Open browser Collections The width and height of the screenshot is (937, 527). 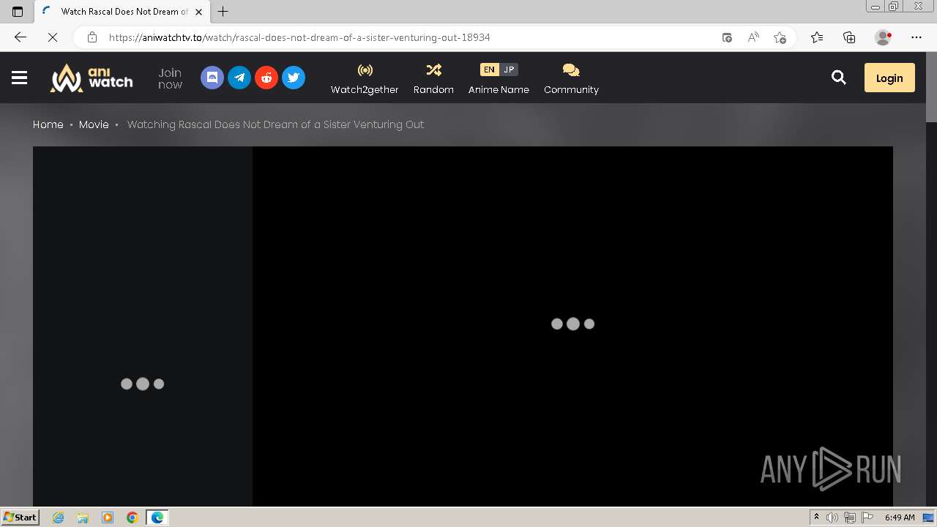tap(849, 37)
